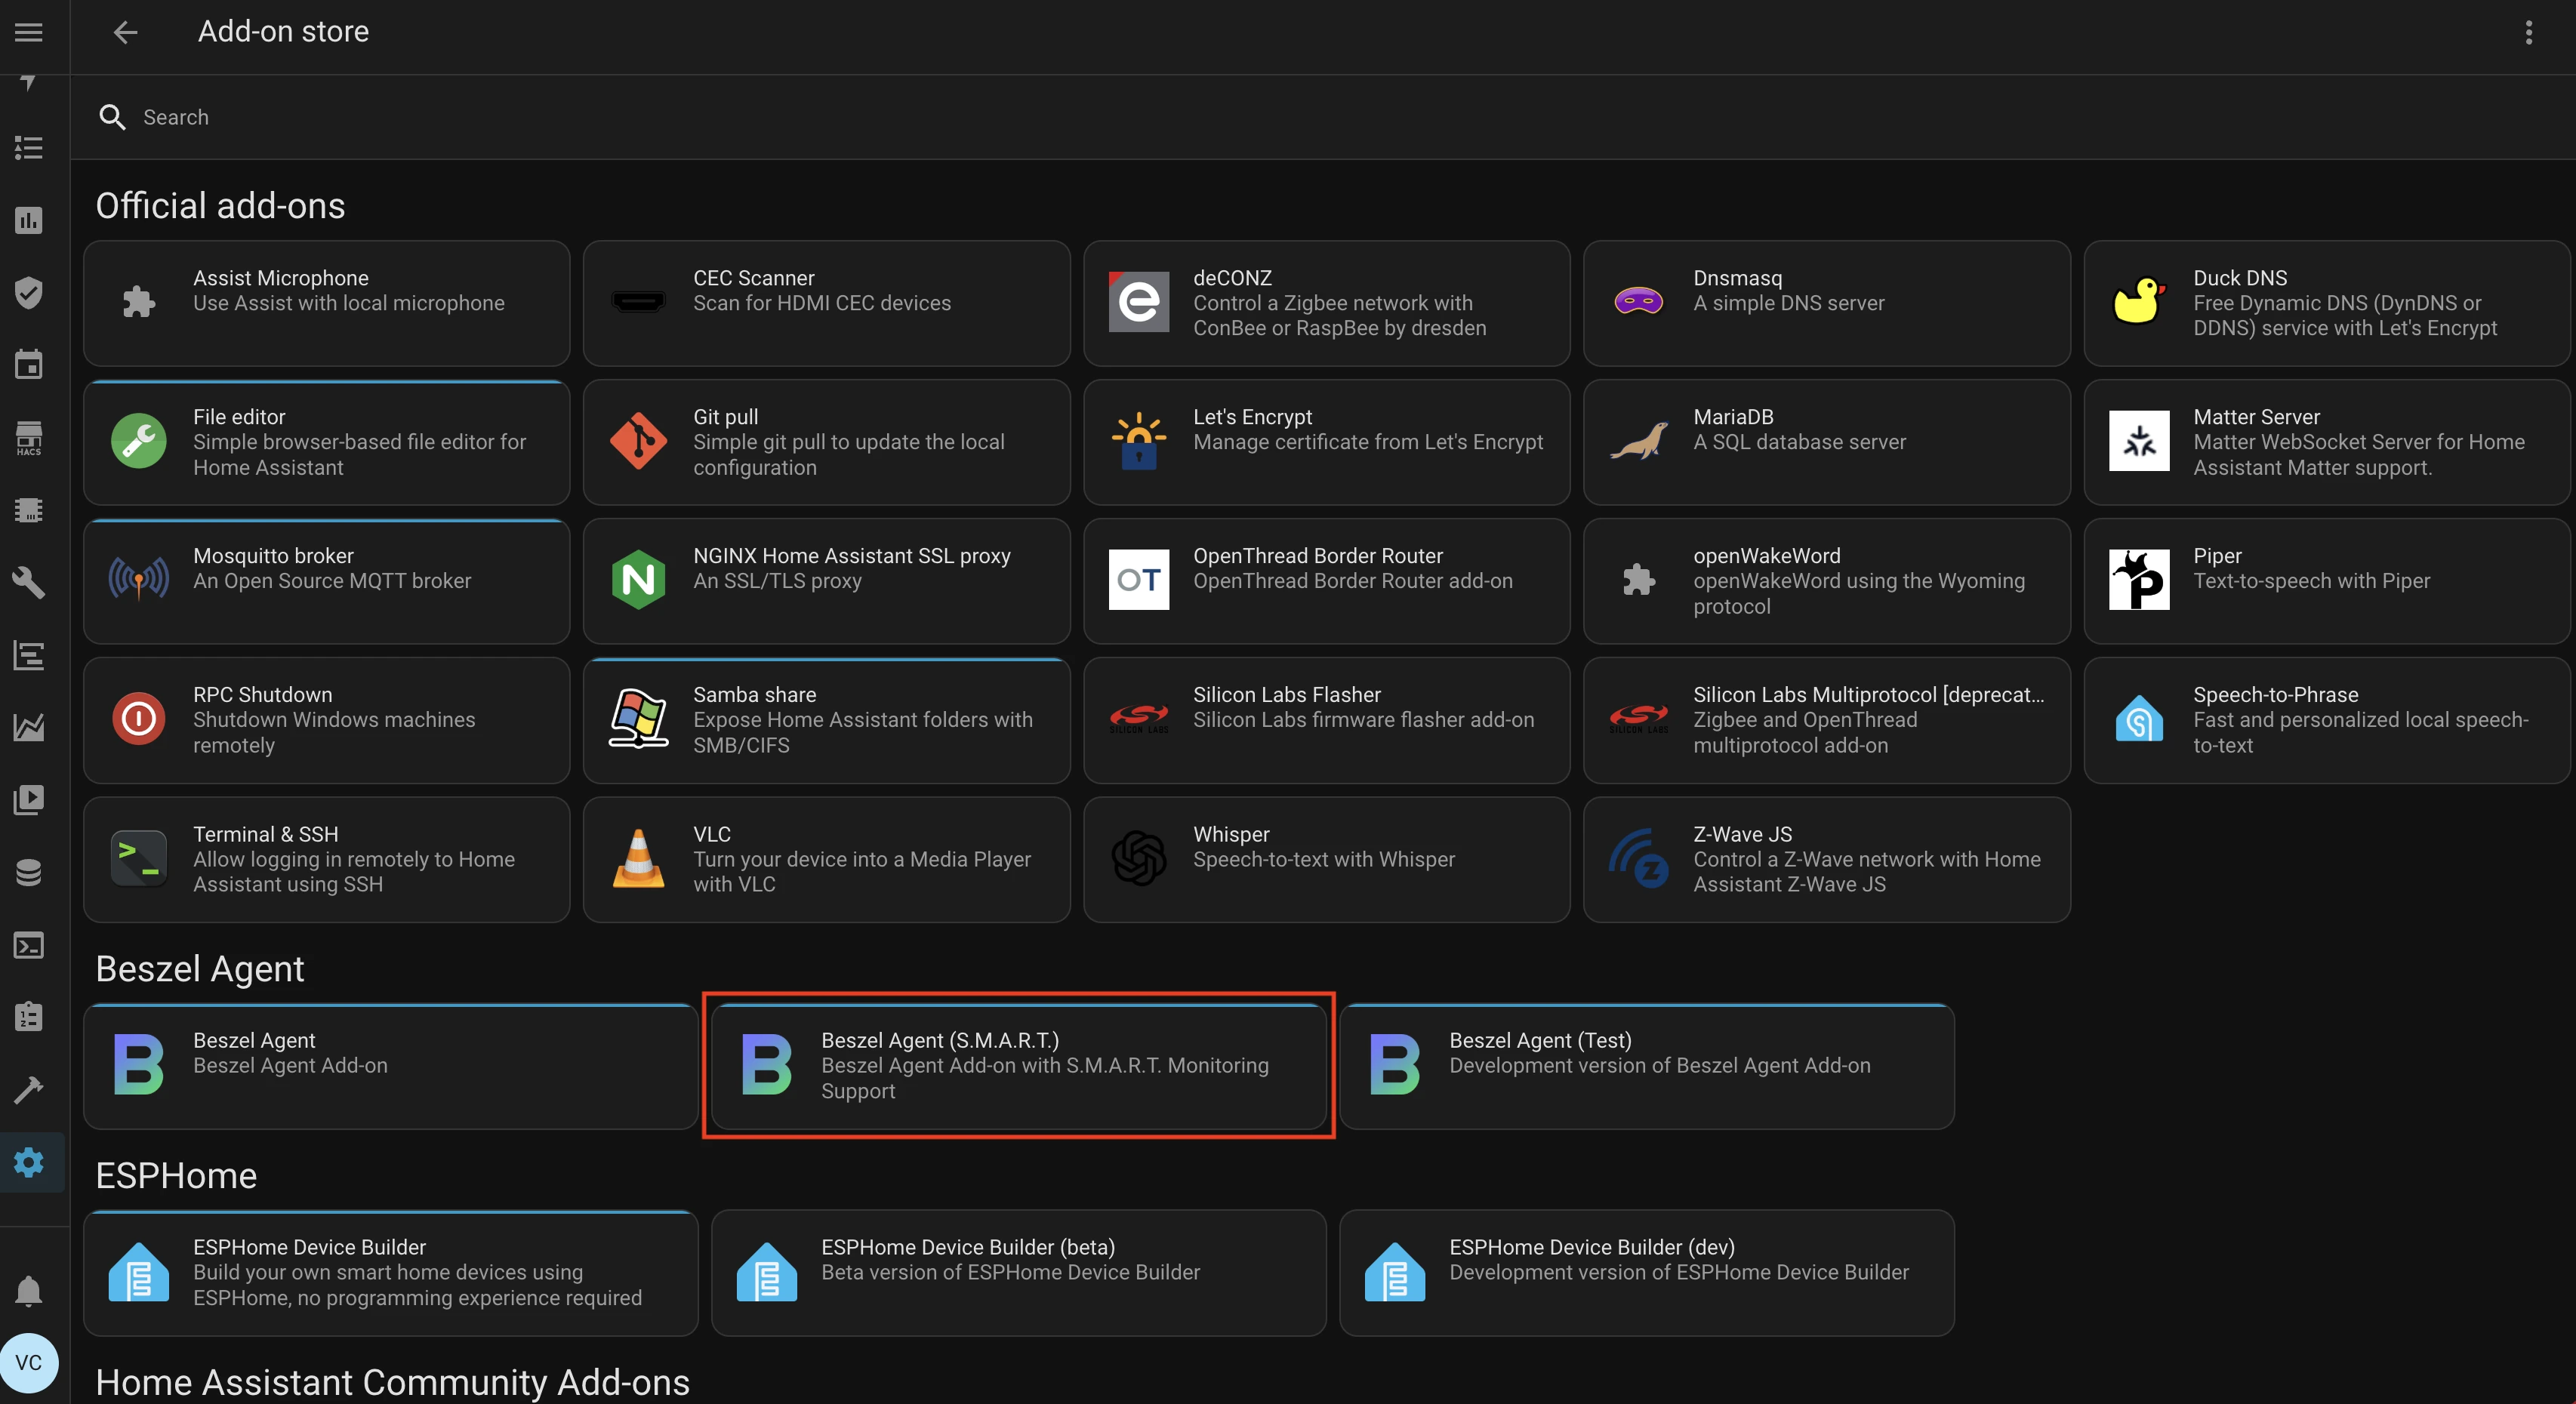Open the Beszel Agent (Test) add-on
This screenshot has width=2576, height=1404.
[1646, 1066]
